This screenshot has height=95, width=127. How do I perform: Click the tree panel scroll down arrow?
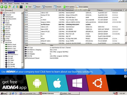(x=22, y=67)
